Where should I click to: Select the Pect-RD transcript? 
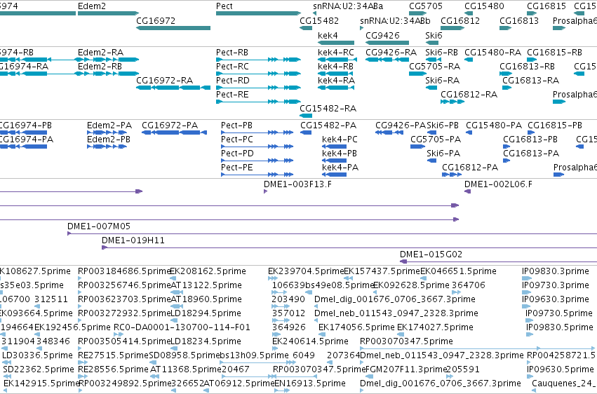[x=258, y=88]
